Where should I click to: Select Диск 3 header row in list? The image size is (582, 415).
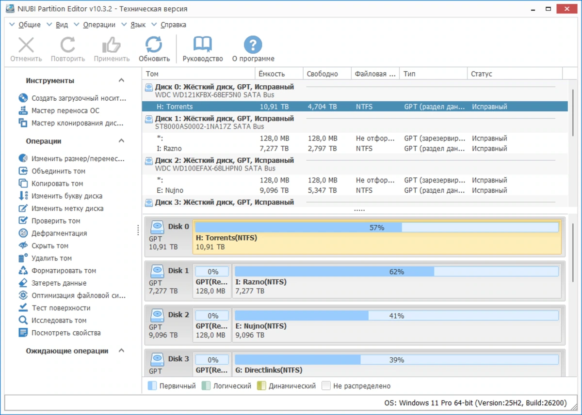(355, 201)
